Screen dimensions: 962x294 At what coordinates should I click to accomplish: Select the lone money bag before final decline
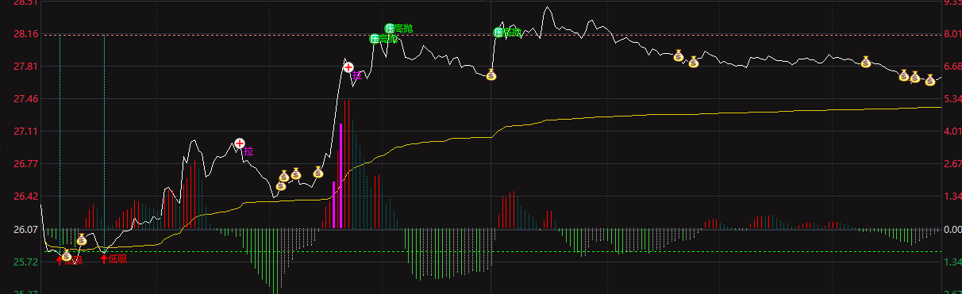(x=866, y=62)
